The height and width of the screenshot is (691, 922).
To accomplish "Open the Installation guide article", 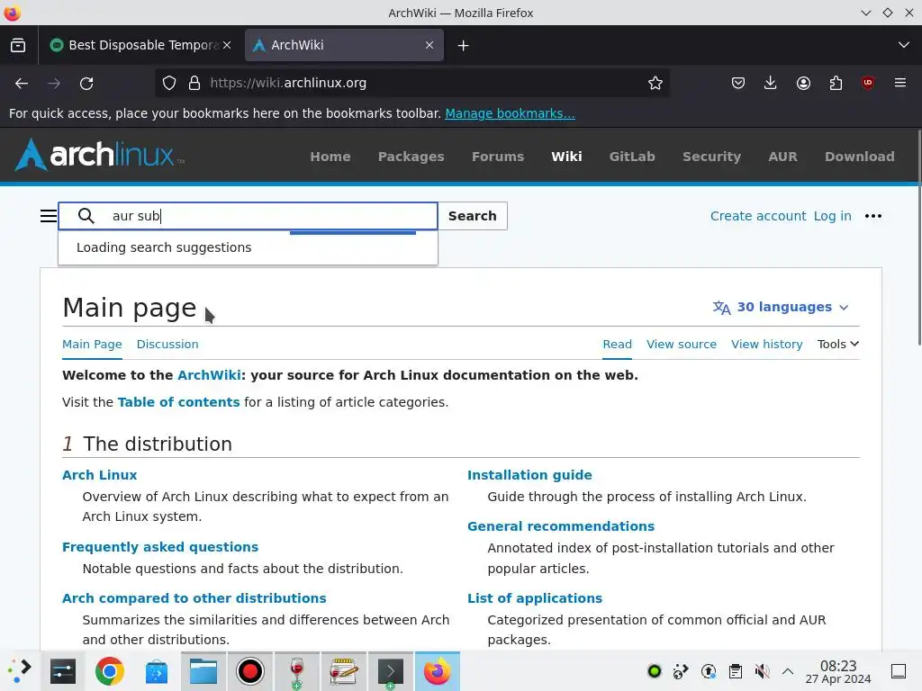I will click(529, 475).
